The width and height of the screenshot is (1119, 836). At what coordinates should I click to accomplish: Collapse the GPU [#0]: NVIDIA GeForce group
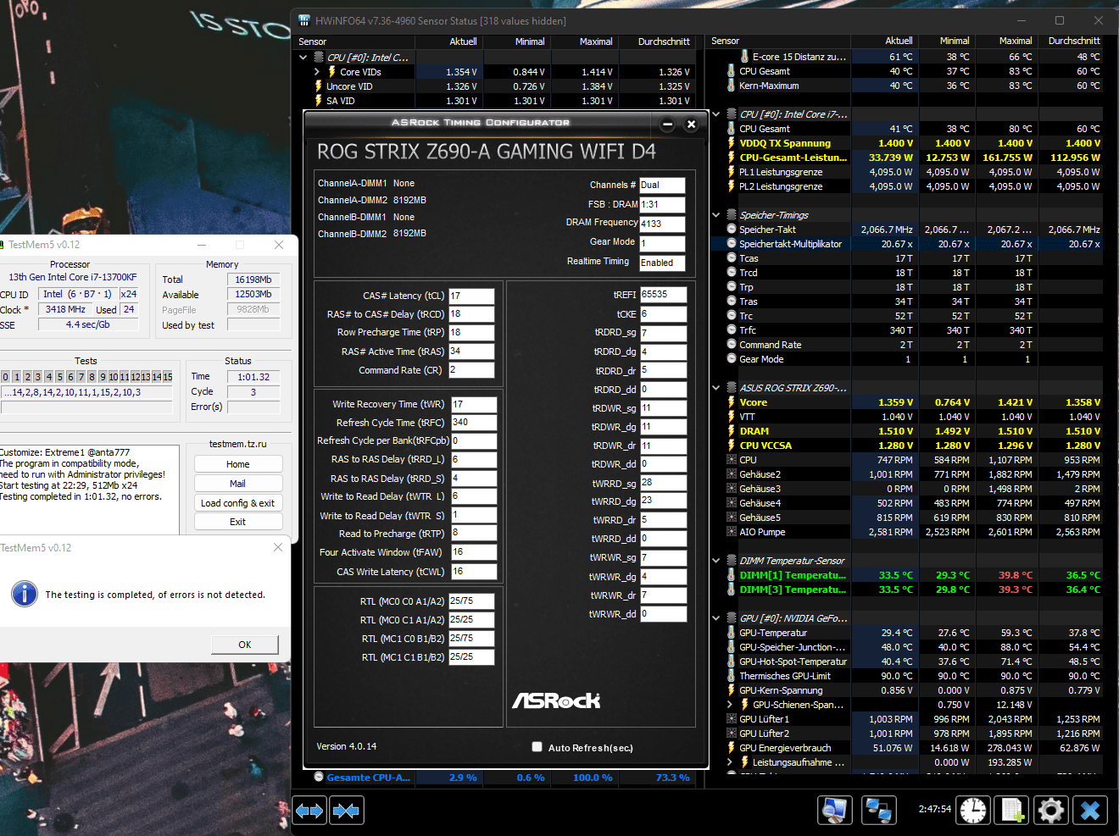pyautogui.click(x=716, y=618)
